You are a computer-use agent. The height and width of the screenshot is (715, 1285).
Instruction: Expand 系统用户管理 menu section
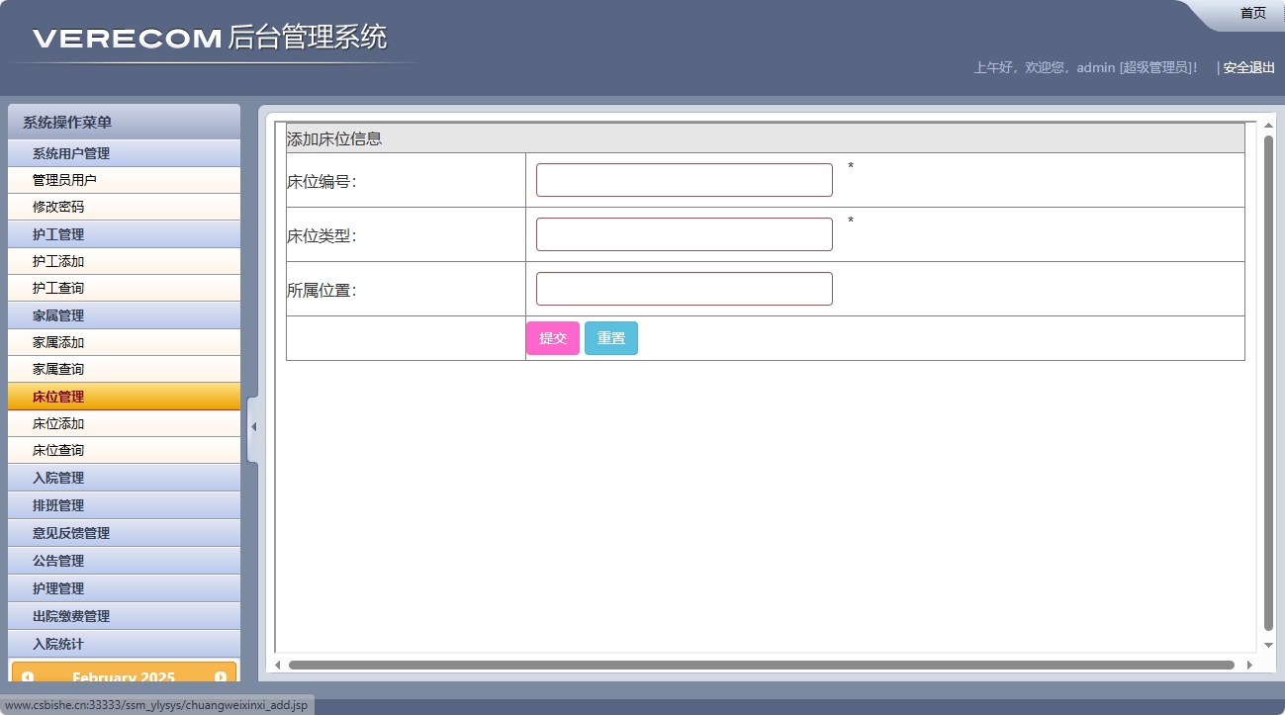point(124,153)
